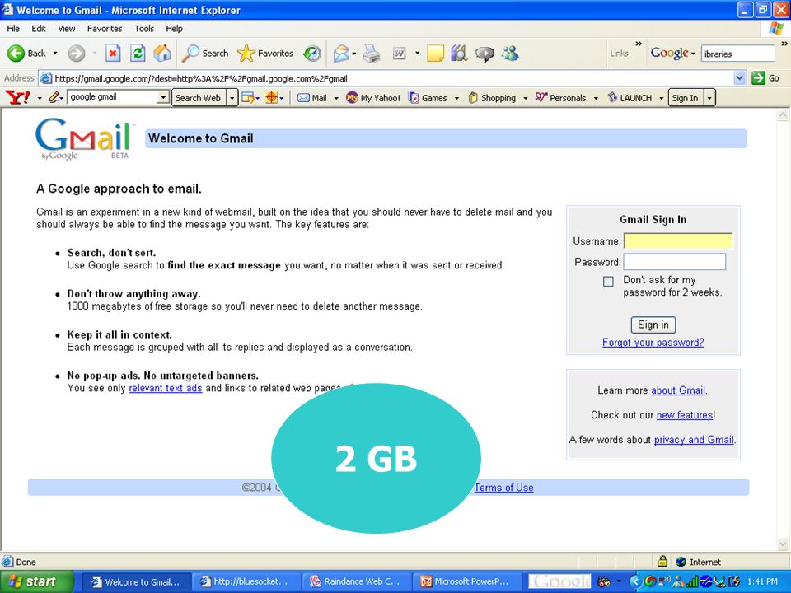Go to the Home page icon
The width and height of the screenshot is (791, 593).
pos(162,53)
